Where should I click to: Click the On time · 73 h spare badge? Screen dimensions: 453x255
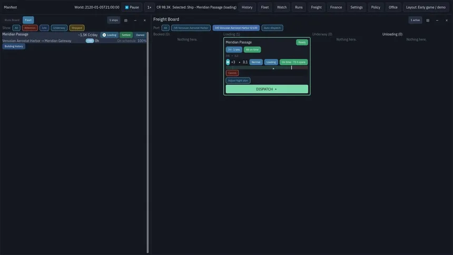coord(293,62)
